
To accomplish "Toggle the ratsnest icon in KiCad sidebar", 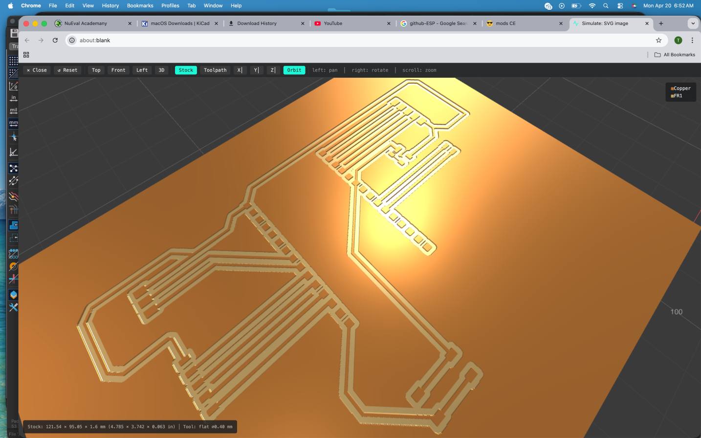I will [x=14, y=168].
